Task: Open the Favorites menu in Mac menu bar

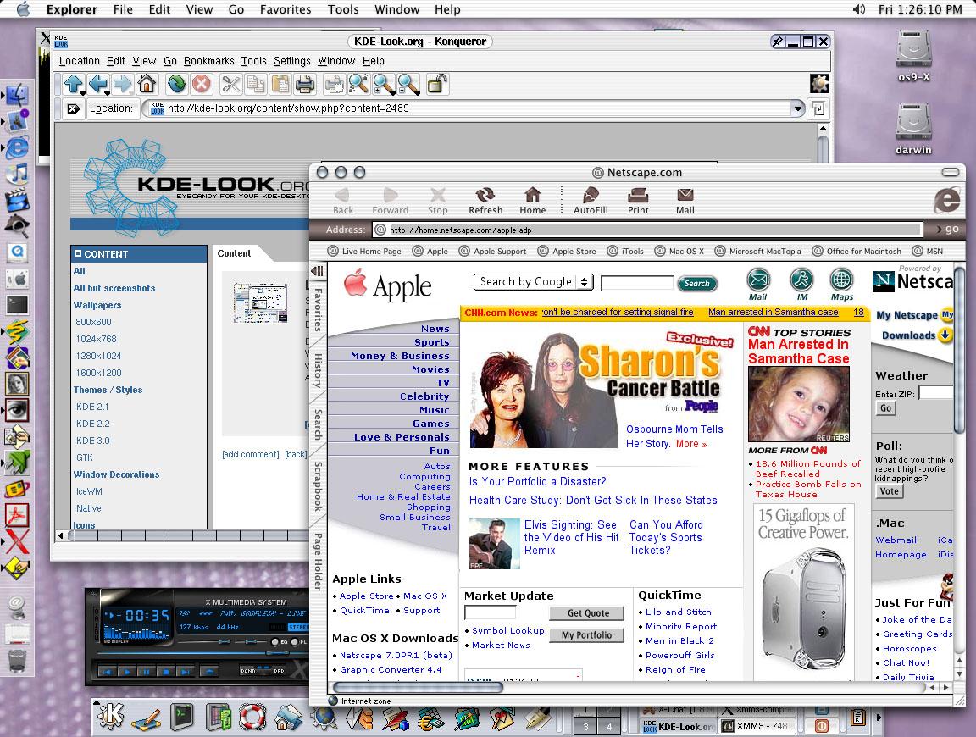Action: pos(286,9)
